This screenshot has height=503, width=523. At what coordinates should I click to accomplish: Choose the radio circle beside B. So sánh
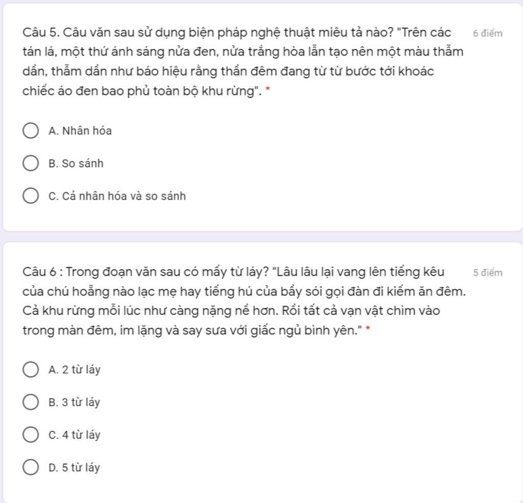(30, 163)
